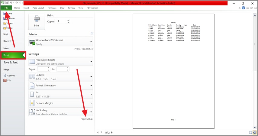Open the Data ribbon tab
The image size is (258, 136).
(x=62, y=8)
